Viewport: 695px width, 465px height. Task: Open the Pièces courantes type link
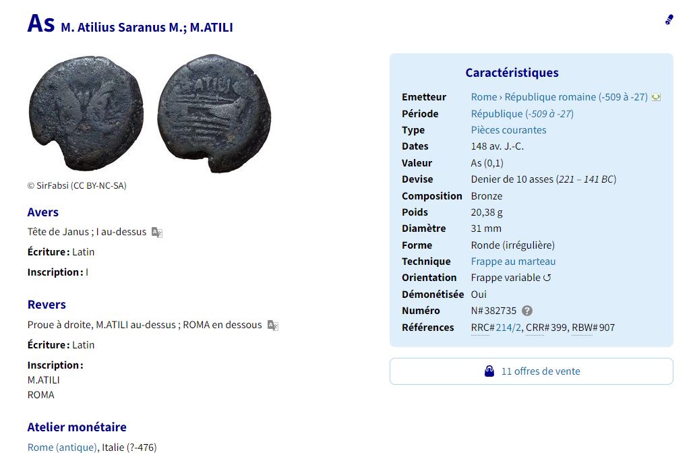click(508, 129)
